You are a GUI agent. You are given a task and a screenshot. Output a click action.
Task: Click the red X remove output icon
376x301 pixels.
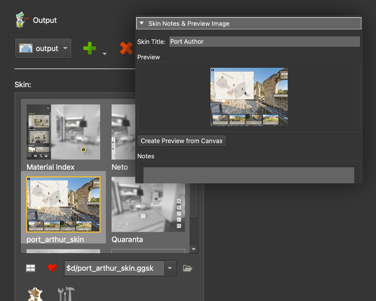[x=127, y=48]
